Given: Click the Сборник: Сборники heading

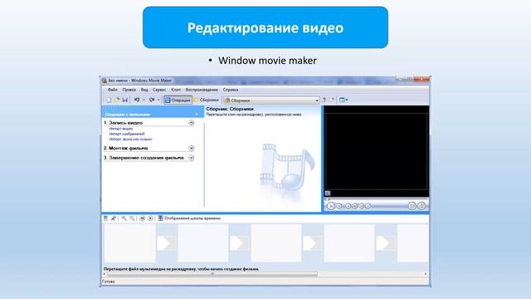Looking at the screenshot, I should point(230,109).
